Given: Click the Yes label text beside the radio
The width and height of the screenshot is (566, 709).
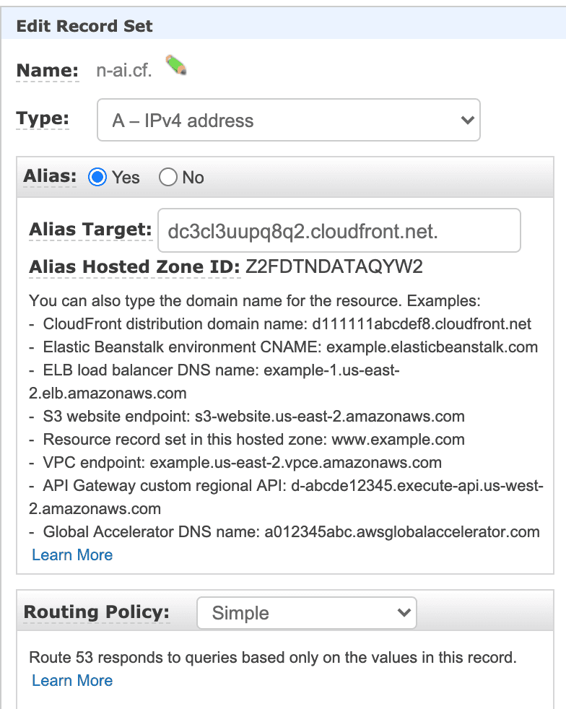Looking at the screenshot, I should click(x=126, y=178).
